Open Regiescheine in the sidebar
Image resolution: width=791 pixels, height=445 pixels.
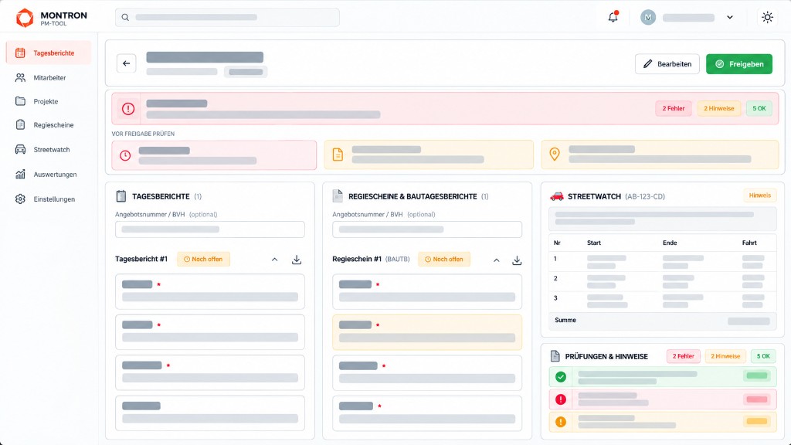49,124
